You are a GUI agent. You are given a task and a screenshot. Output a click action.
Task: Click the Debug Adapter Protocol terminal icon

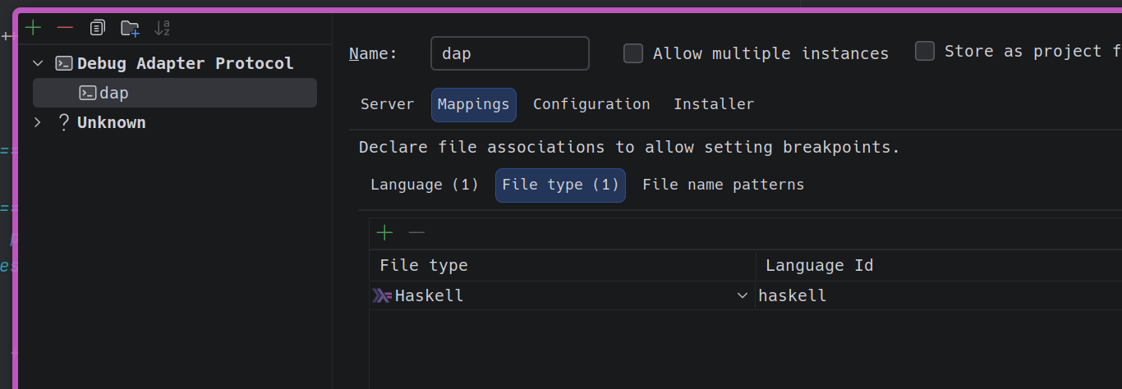point(63,63)
